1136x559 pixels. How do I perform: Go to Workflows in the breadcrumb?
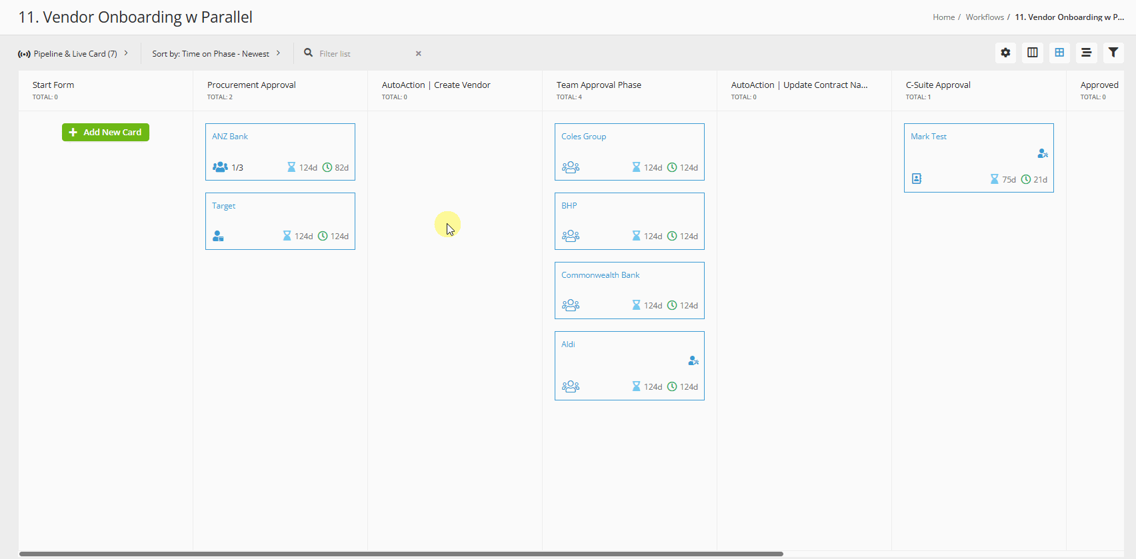pos(984,17)
